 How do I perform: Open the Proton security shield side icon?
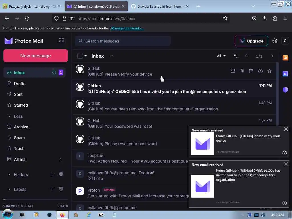285,90
